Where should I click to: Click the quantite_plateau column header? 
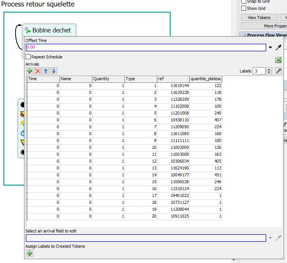click(x=205, y=79)
